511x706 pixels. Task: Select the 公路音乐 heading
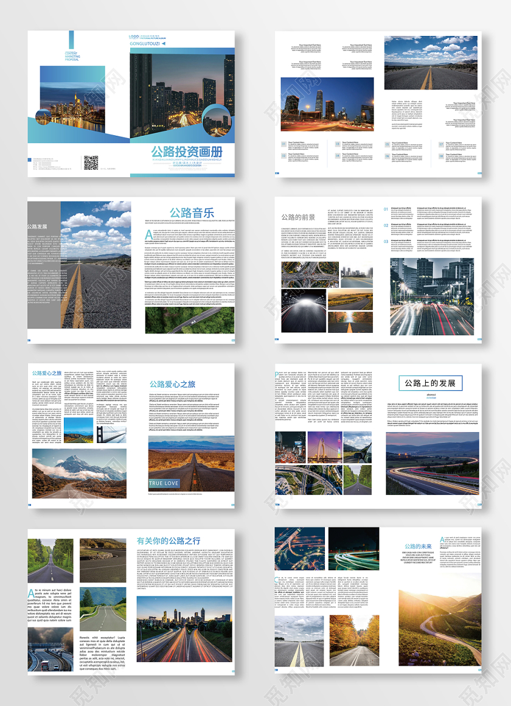pyautogui.click(x=192, y=212)
